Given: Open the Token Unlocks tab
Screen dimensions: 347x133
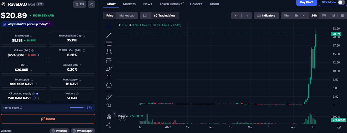Looking at the screenshot, I should 171,4.
